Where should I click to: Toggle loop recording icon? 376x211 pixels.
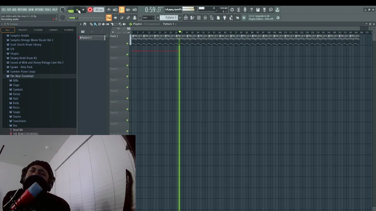[x=135, y=10]
